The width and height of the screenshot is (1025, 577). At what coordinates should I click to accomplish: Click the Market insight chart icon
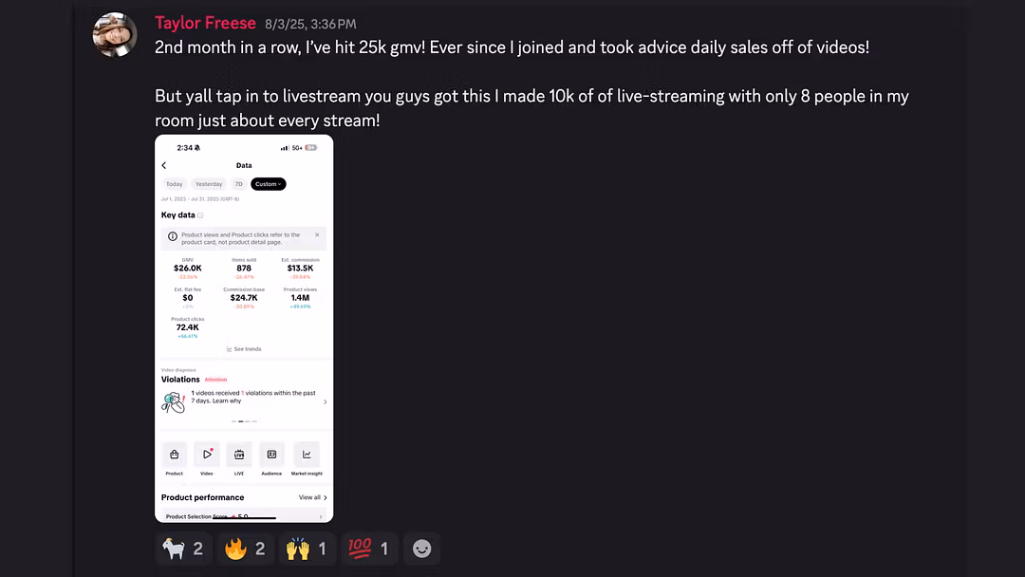307,455
